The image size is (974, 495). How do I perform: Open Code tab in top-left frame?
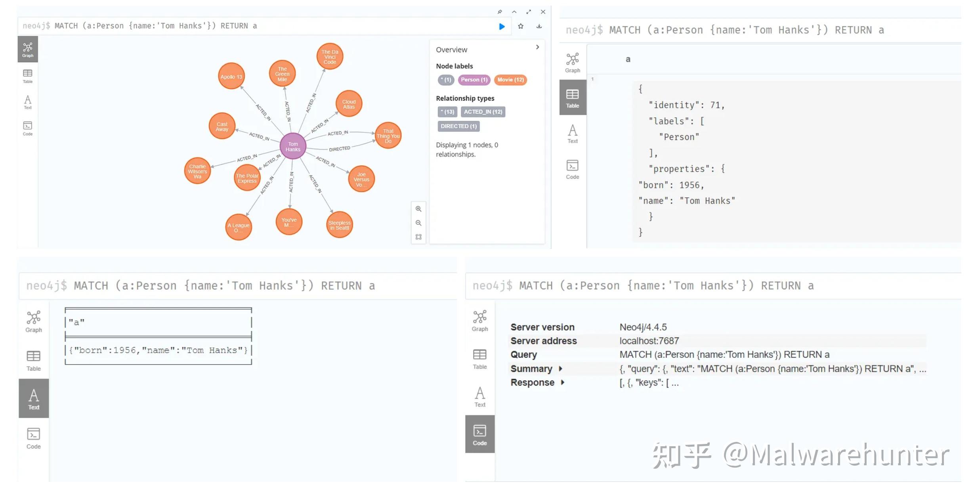pos(28,128)
